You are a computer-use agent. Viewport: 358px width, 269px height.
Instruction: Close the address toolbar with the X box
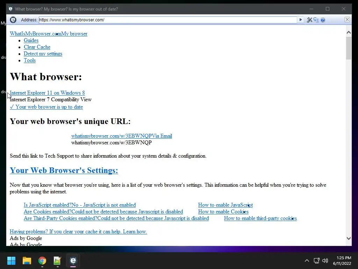[x=347, y=20]
